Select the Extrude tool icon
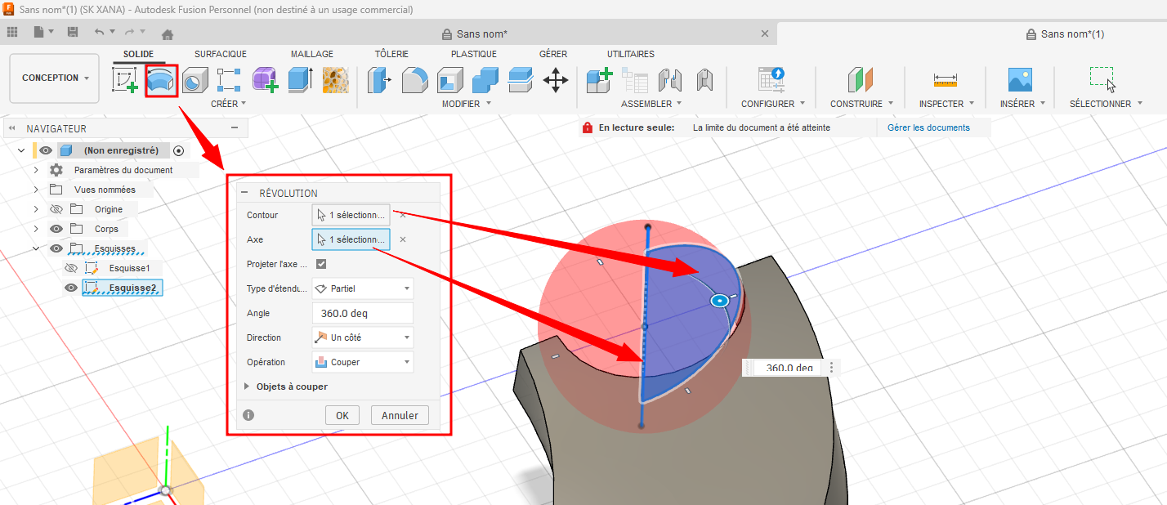This screenshot has height=505, width=1167. click(x=300, y=80)
